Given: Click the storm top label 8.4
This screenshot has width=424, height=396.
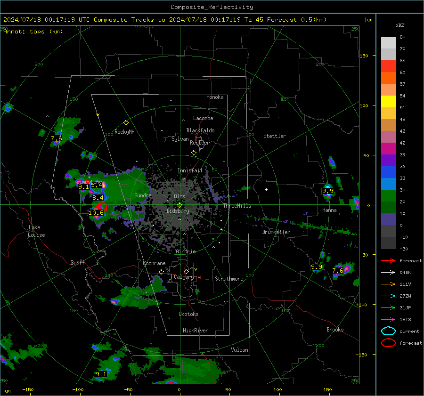Looking at the screenshot, I should tap(98, 198).
